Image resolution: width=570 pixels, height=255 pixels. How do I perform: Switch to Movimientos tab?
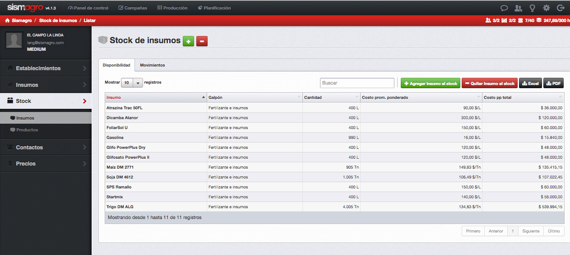click(x=152, y=65)
